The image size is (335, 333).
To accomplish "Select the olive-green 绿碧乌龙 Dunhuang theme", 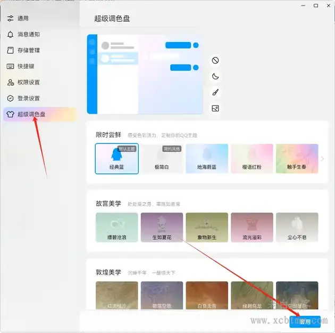I will click(x=252, y=295).
